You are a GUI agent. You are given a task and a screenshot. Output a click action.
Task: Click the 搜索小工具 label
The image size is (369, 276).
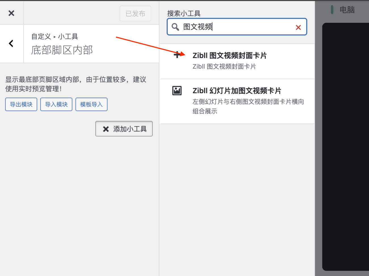[x=184, y=13]
